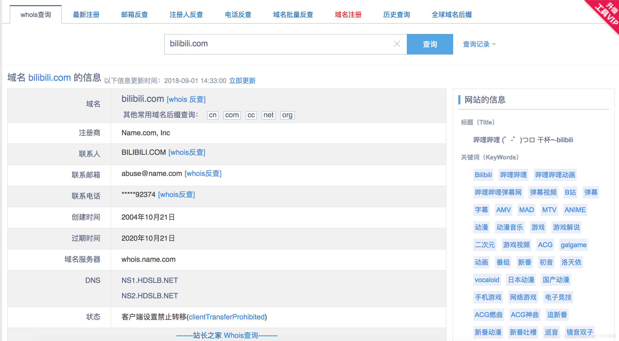Click 立即更新 to refresh the info

pos(242,81)
